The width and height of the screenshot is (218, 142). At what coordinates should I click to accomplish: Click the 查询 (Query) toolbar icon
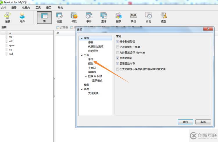pyautogui.click(x=104, y=17)
